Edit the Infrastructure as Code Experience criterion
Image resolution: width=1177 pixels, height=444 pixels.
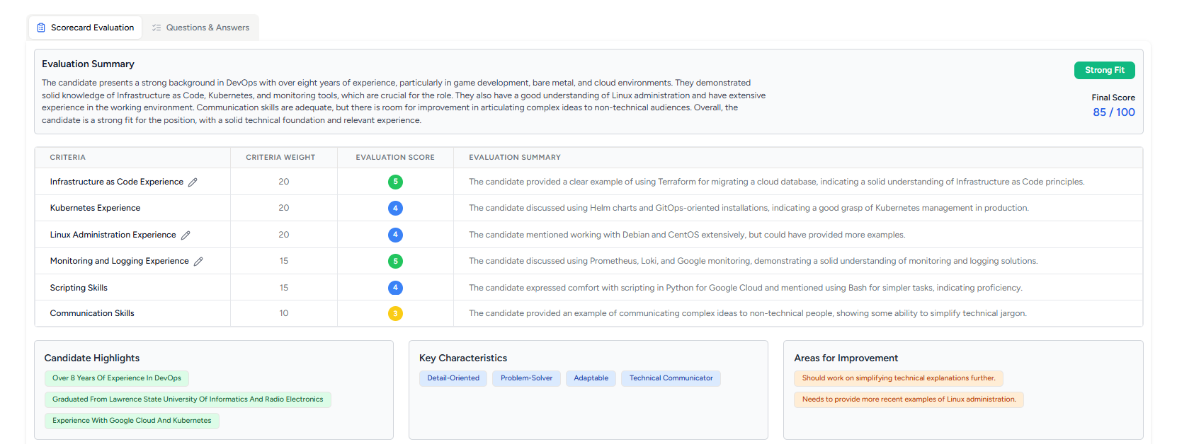193,182
